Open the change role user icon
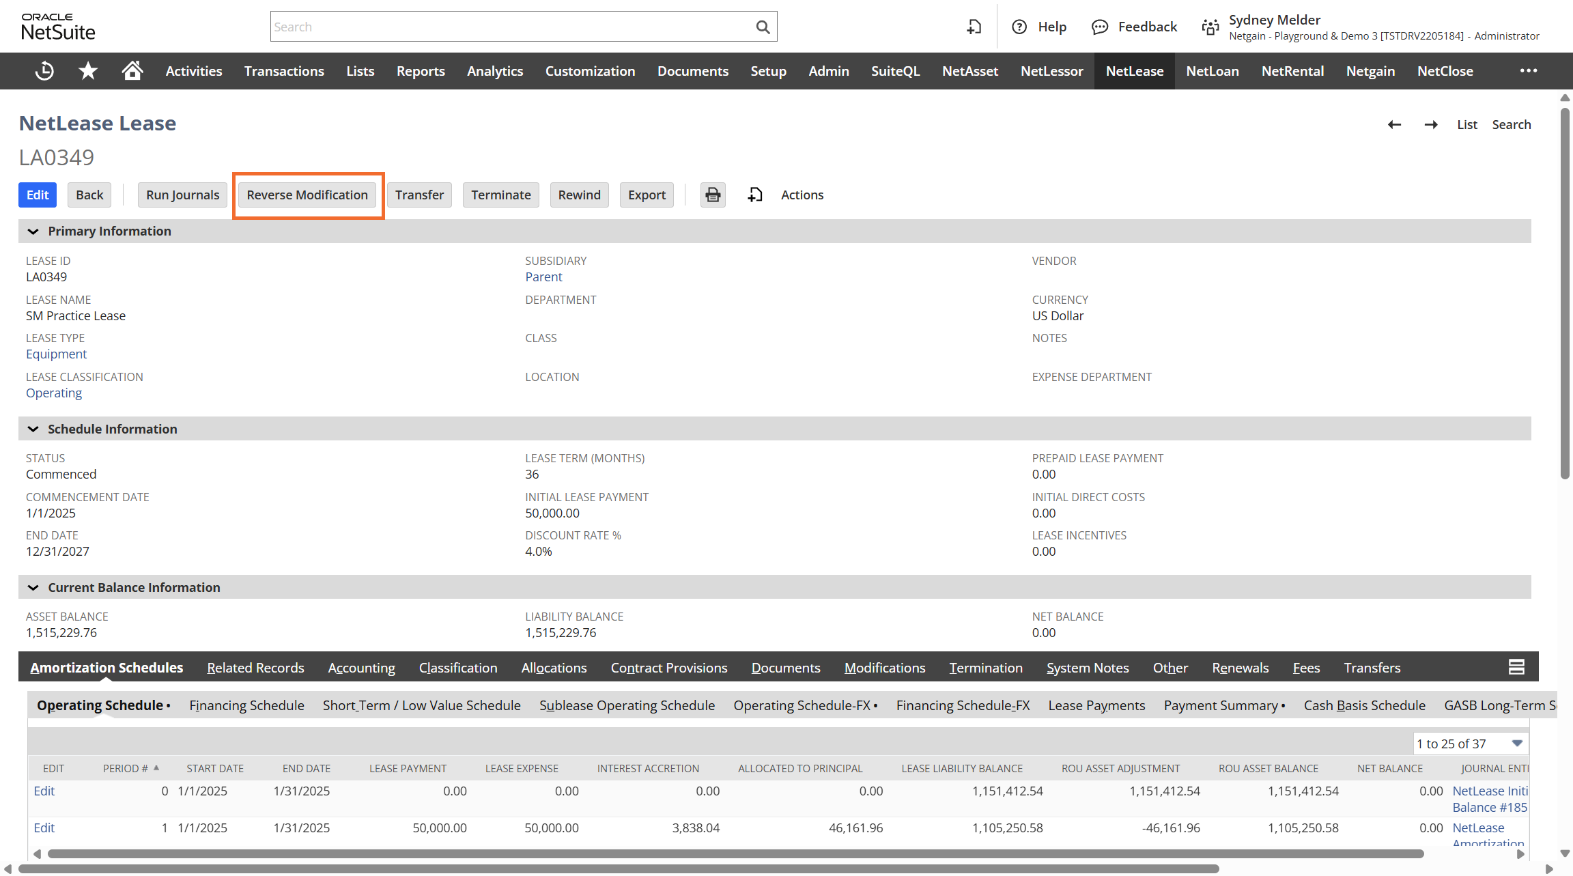 point(1210,27)
